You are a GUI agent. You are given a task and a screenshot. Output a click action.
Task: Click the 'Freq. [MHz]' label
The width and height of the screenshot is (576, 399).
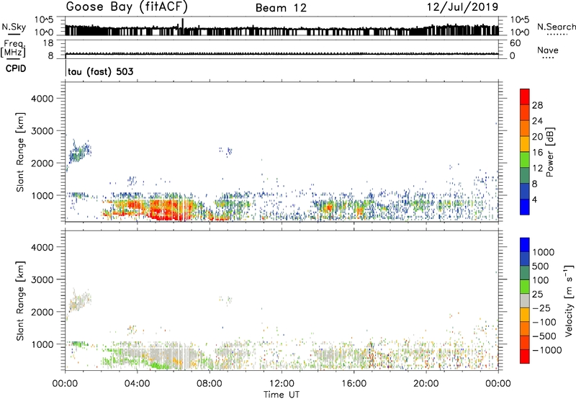13,49
